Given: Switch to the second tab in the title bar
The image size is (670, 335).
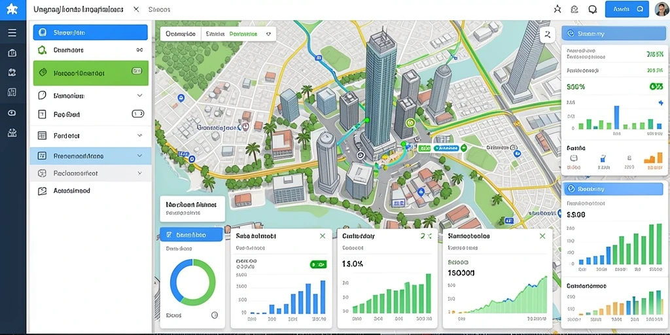Looking at the screenshot, I should click(159, 9).
